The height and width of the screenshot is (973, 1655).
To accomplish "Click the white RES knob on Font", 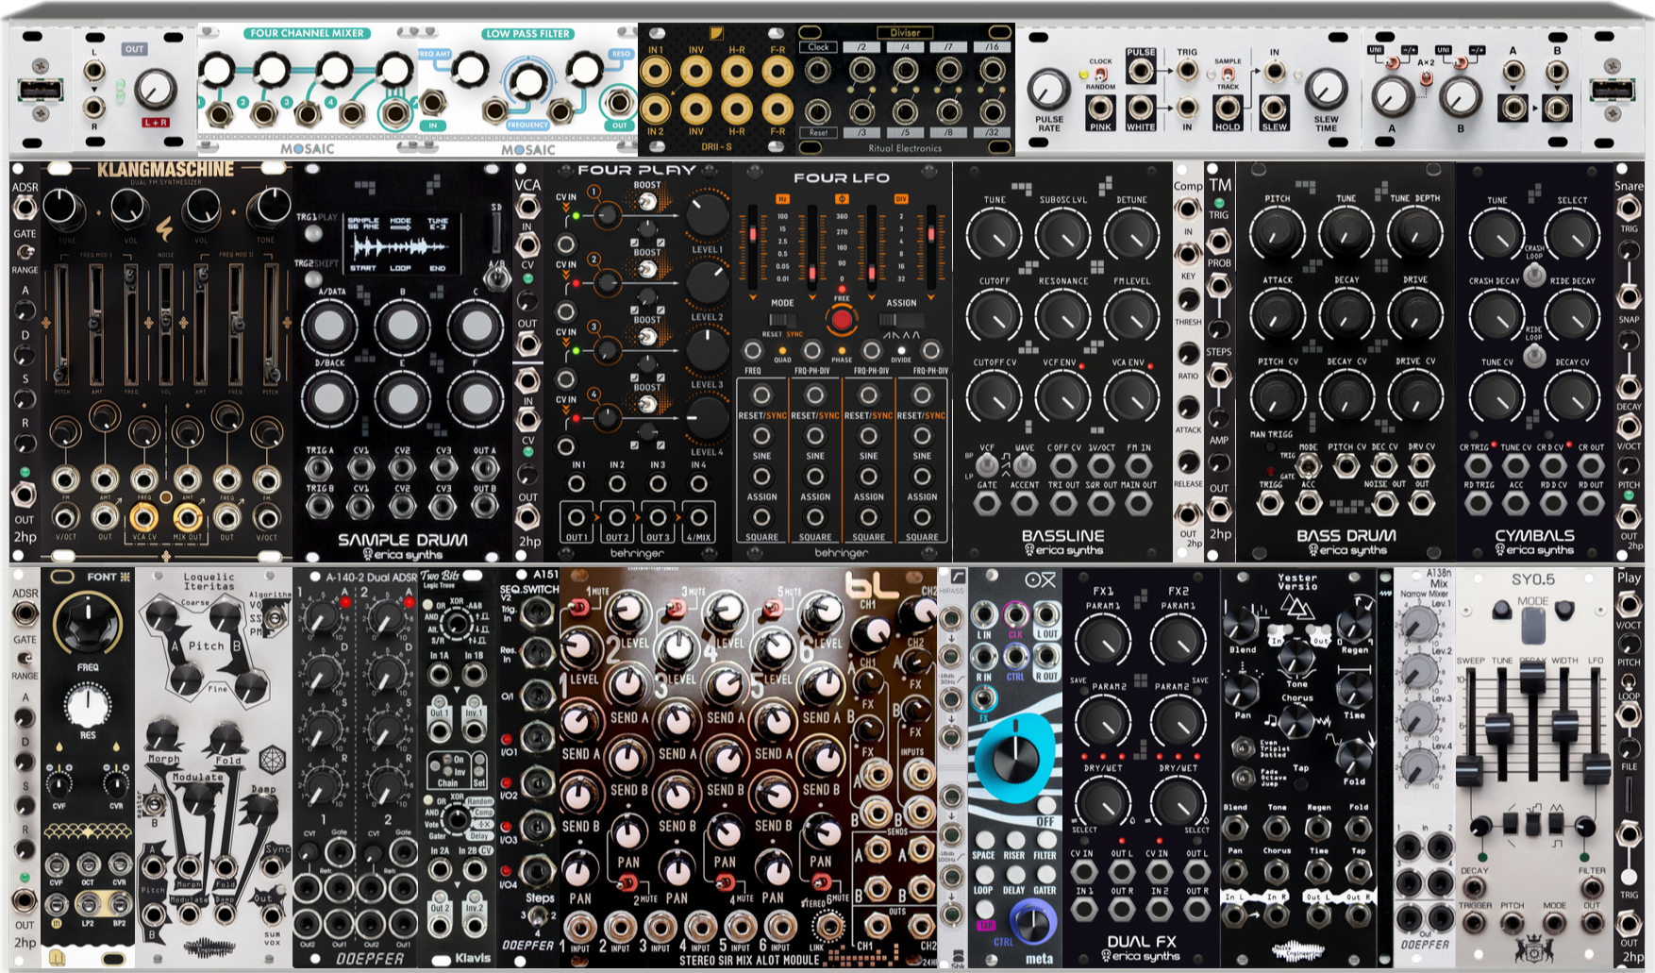I will pos(87,706).
